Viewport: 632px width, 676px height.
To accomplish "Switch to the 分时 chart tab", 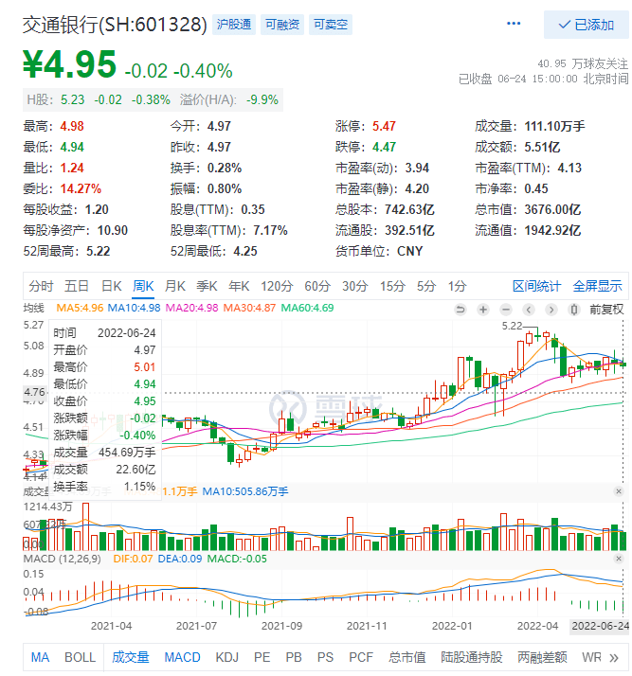I will click(41, 286).
